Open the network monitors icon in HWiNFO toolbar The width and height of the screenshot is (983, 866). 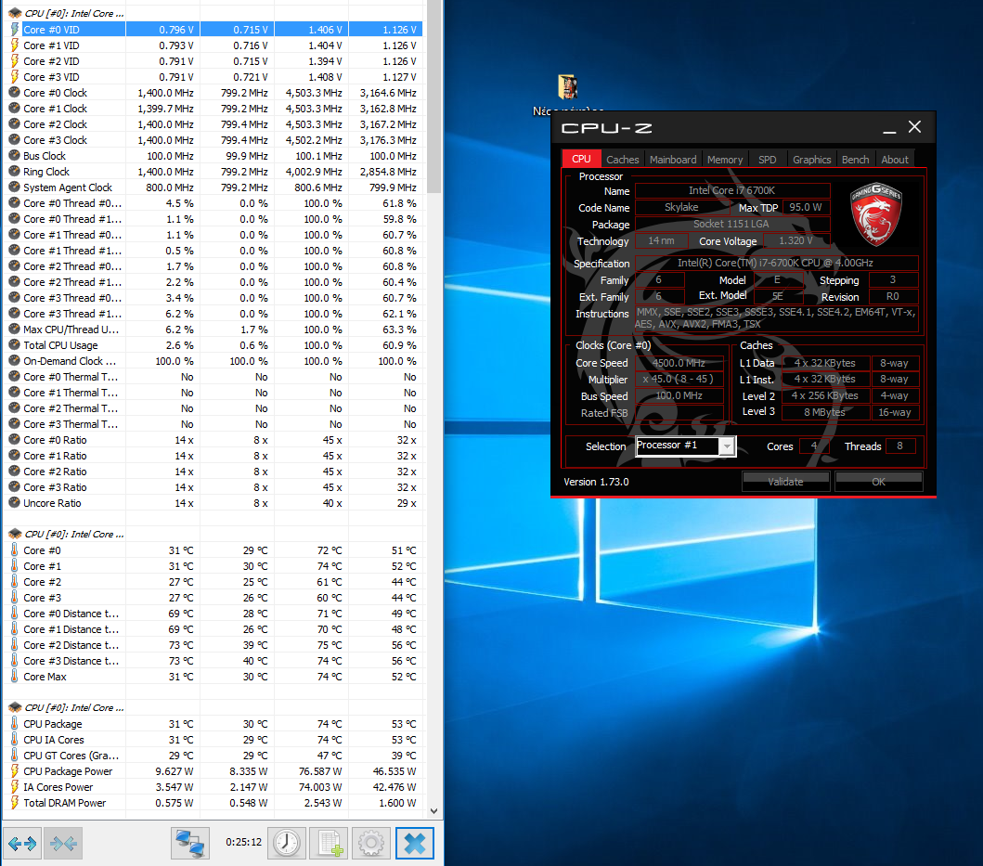coord(190,844)
